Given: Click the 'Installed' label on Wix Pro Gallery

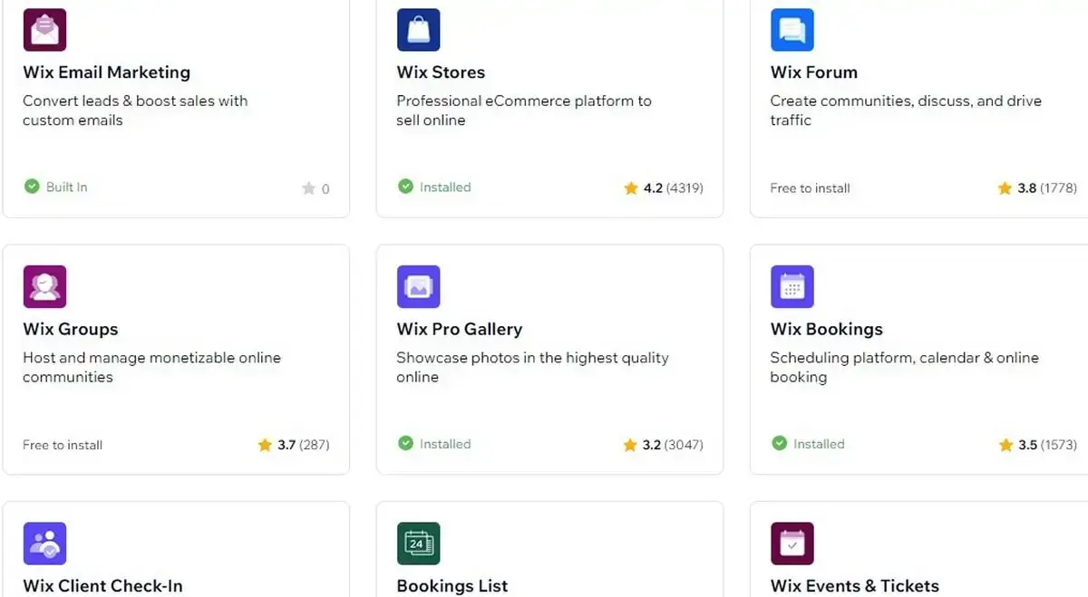Looking at the screenshot, I should tap(445, 444).
